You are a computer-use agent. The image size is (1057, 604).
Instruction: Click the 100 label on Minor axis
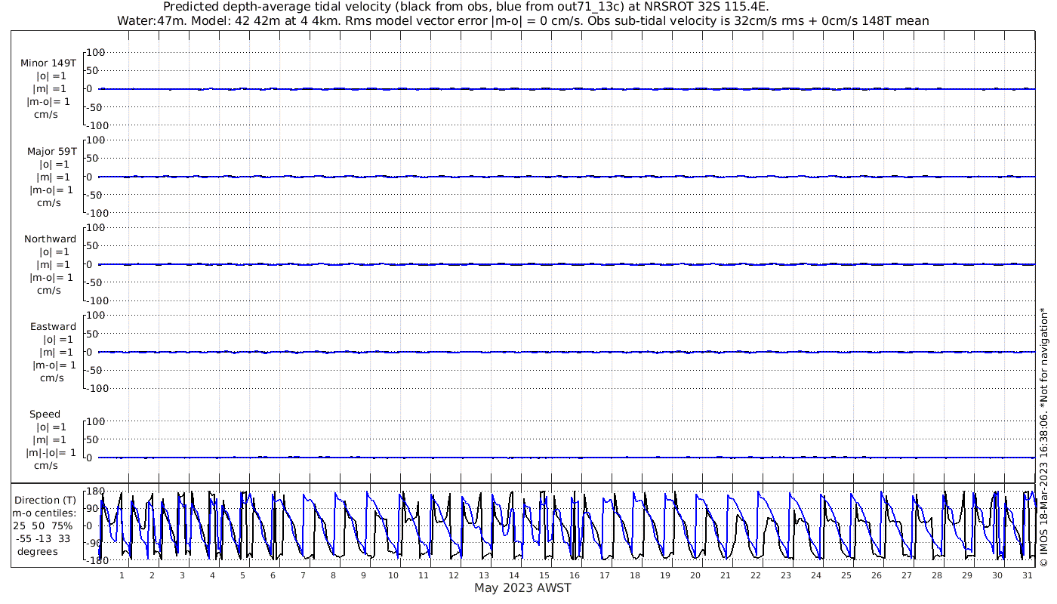pyautogui.click(x=97, y=52)
